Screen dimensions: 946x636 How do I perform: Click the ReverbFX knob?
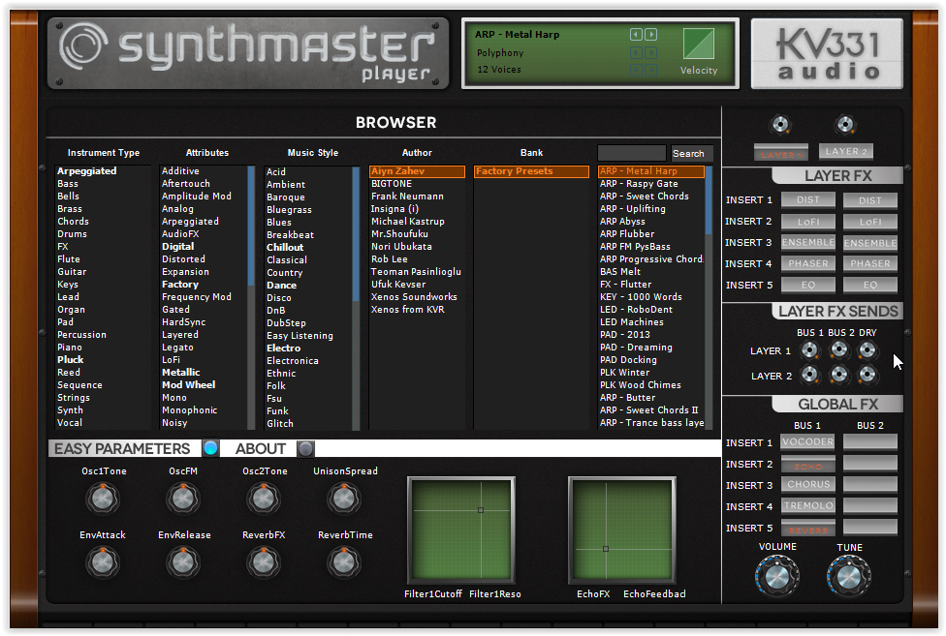tap(263, 561)
